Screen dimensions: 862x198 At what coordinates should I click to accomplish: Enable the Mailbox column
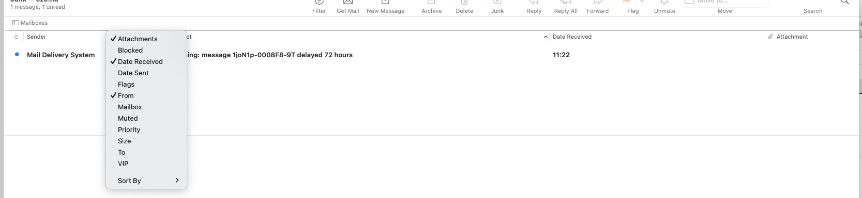[x=146, y=107]
